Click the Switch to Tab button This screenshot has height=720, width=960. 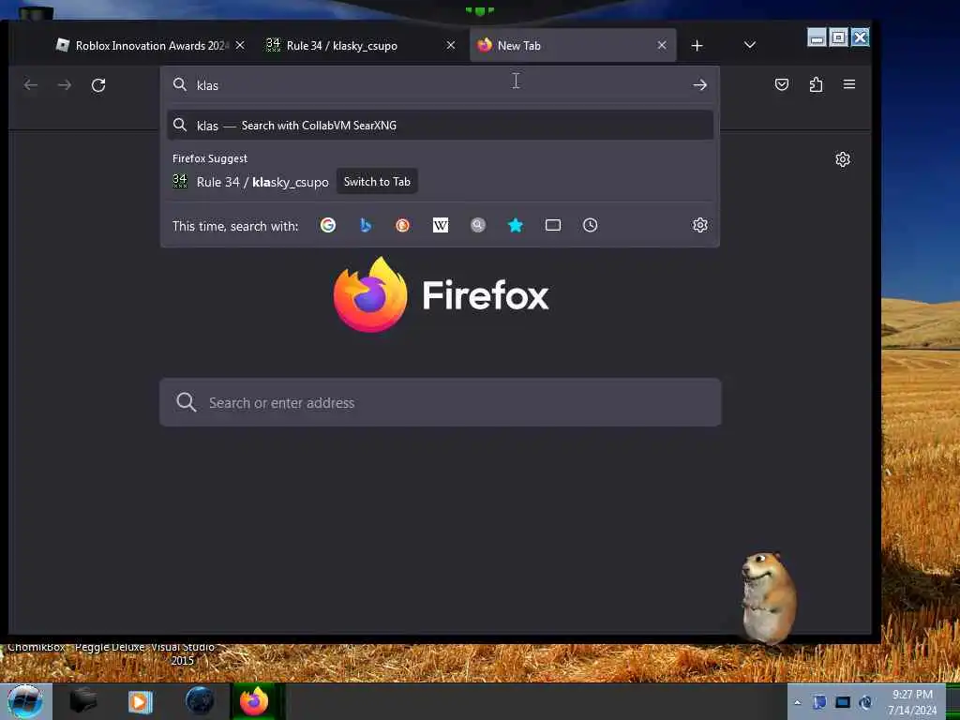tap(377, 182)
